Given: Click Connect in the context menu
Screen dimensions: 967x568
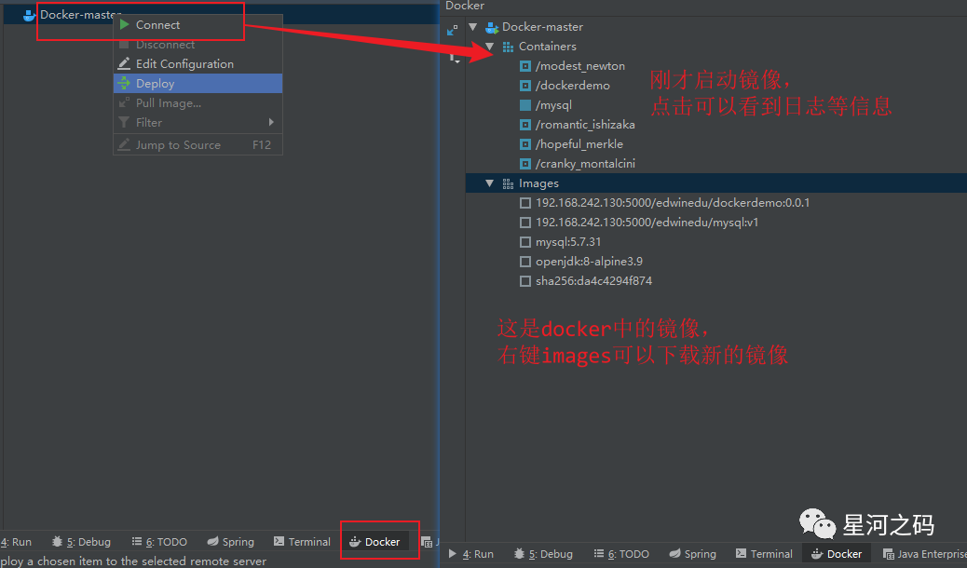Looking at the screenshot, I should 197,24.
